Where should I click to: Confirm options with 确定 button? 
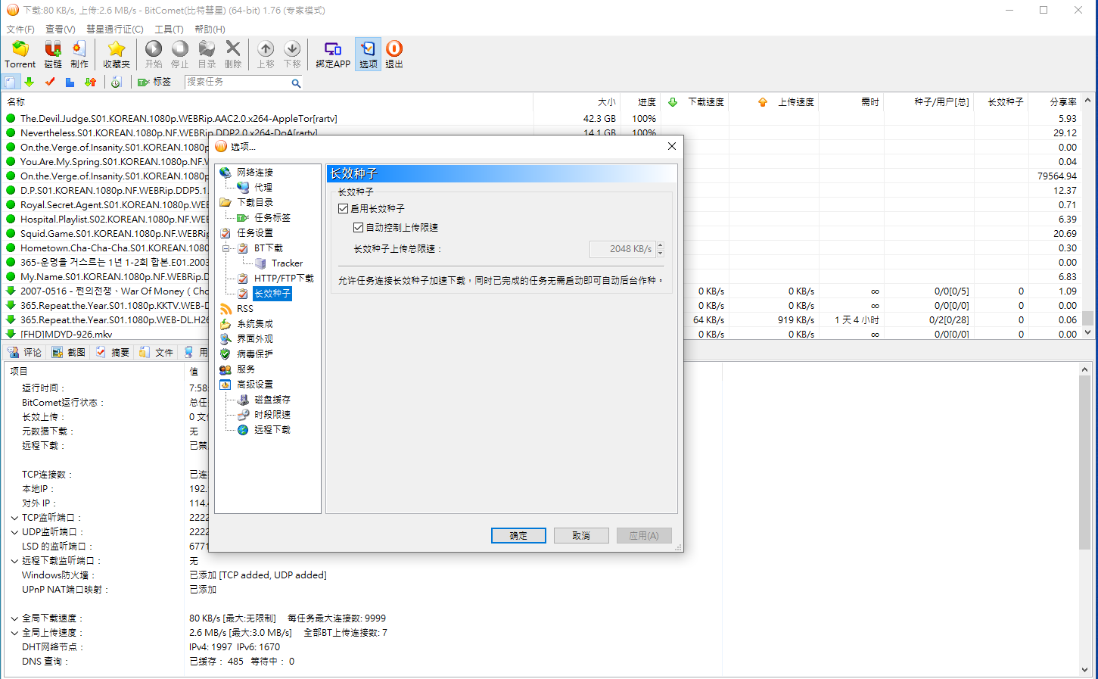[518, 535]
